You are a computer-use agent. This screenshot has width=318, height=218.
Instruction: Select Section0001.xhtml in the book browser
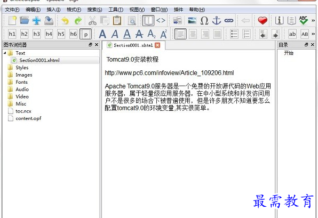click(55, 60)
